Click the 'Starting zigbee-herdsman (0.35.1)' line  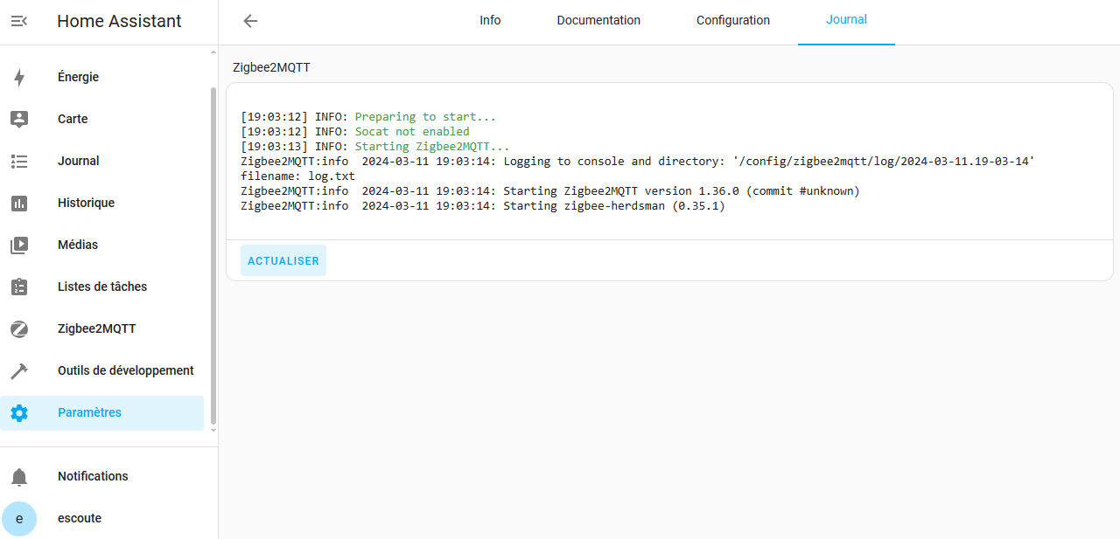[483, 206]
